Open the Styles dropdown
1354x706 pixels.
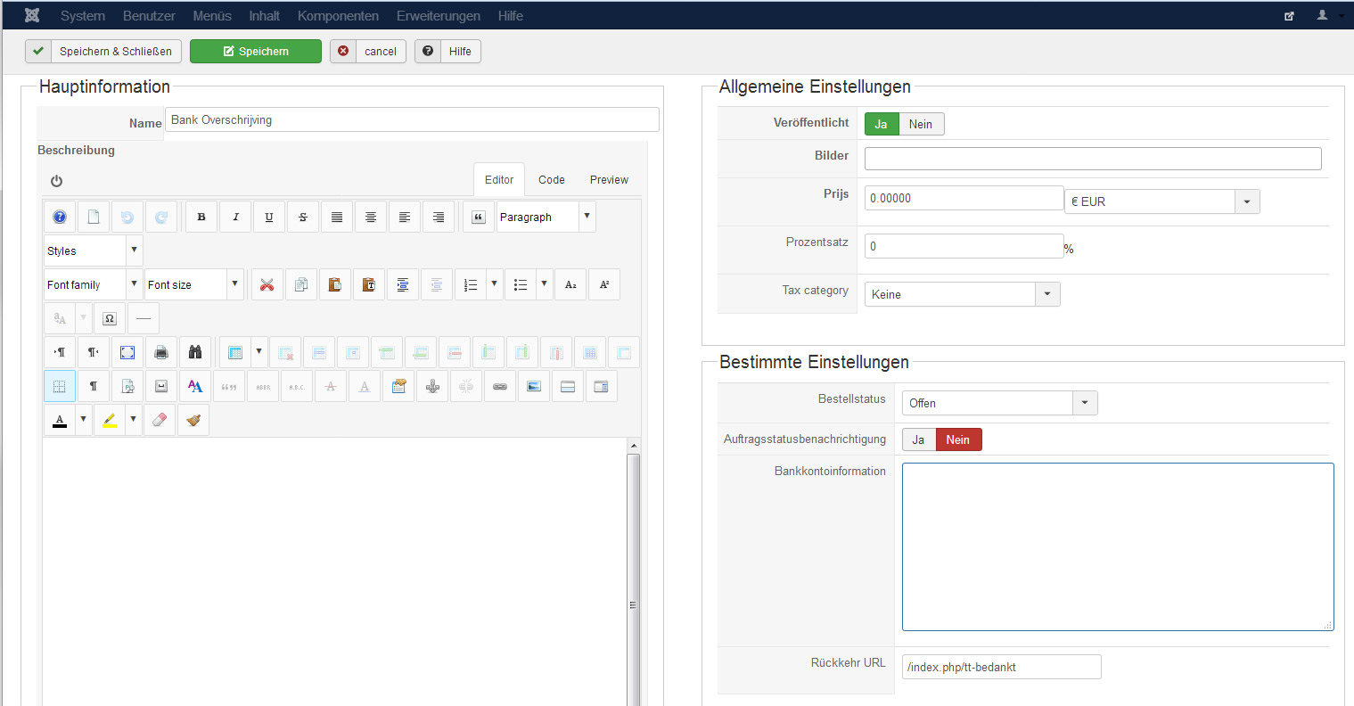tap(94, 250)
